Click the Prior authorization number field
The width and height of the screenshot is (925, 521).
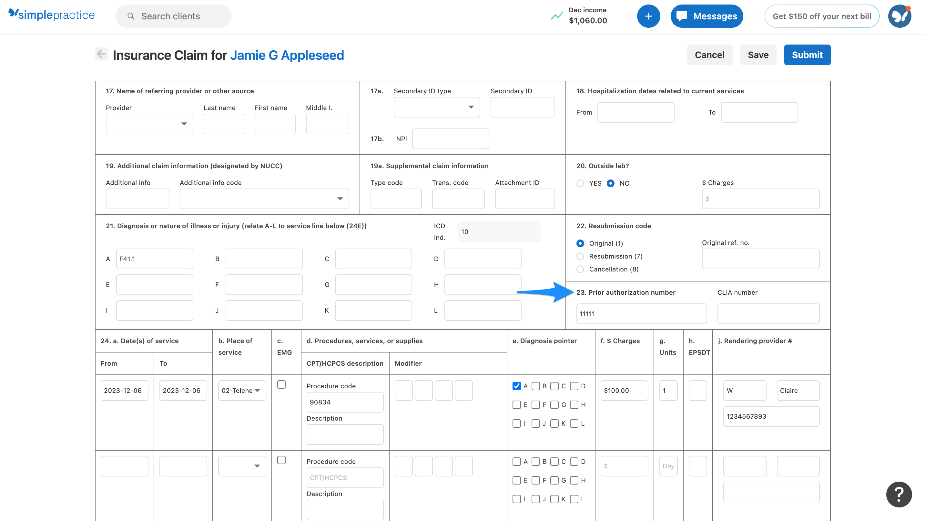pyautogui.click(x=641, y=313)
